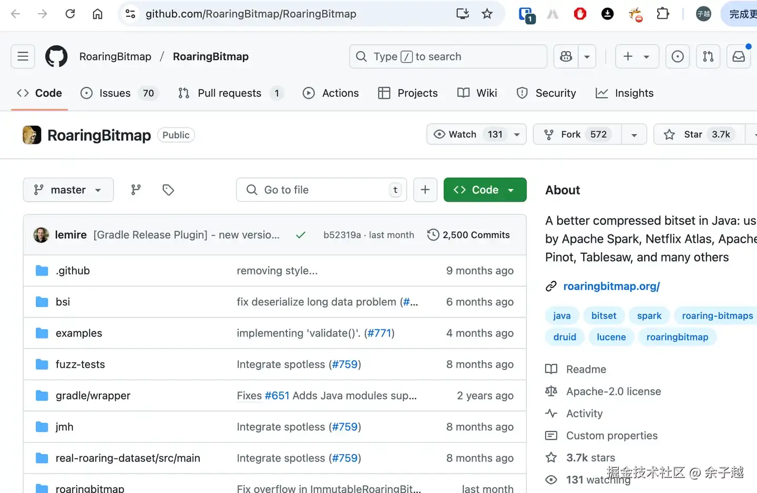Screen dimensions: 757x493
Task: Open site information icon in address bar
Action: click(130, 14)
